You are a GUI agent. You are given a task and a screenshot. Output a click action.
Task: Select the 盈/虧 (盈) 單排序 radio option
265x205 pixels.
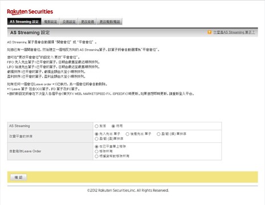click(96, 139)
